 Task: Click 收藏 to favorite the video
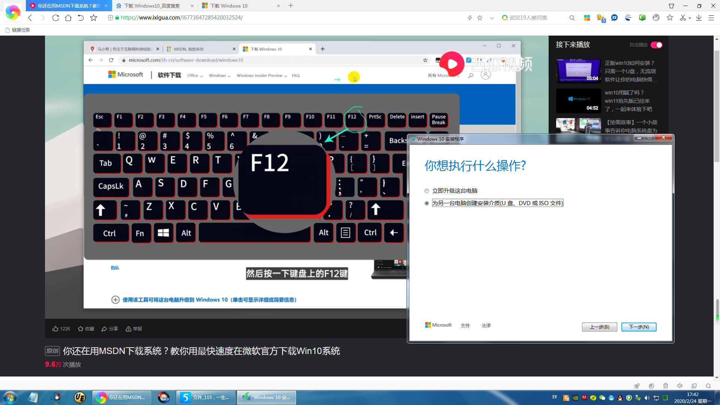86,329
